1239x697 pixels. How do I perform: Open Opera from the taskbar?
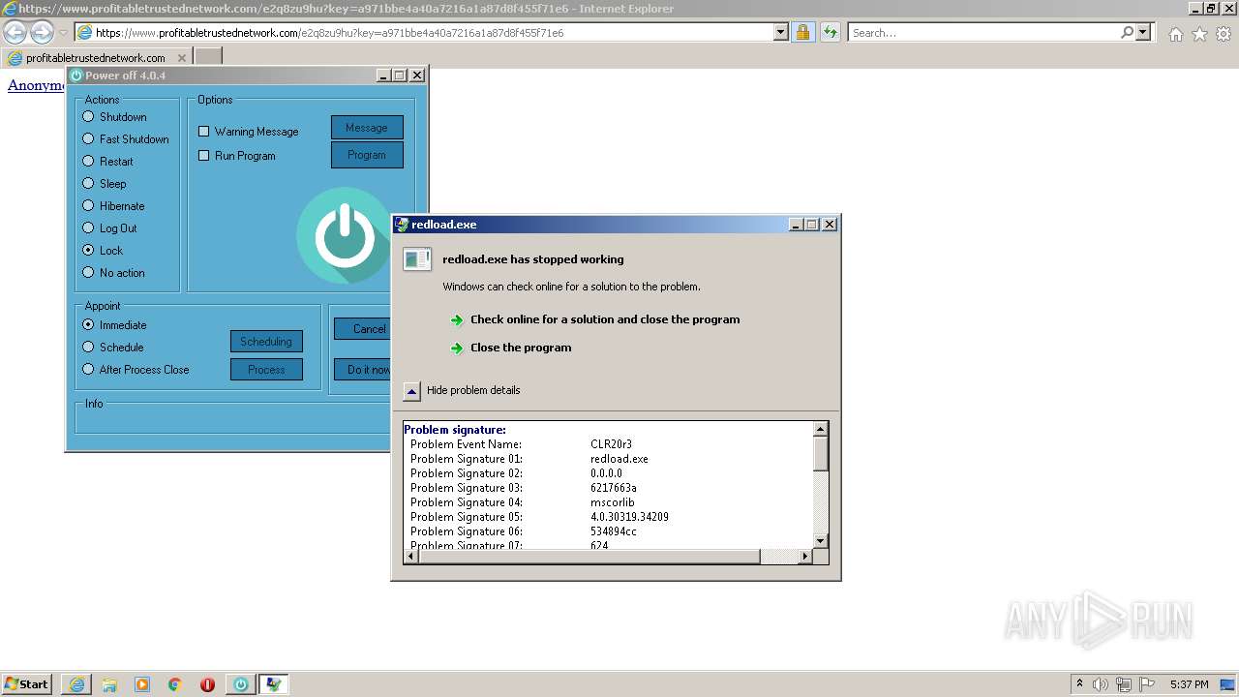click(x=207, y=684)
